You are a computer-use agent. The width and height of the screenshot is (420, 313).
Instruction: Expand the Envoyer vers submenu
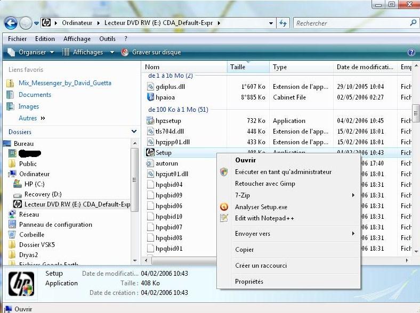pos(288,234)
